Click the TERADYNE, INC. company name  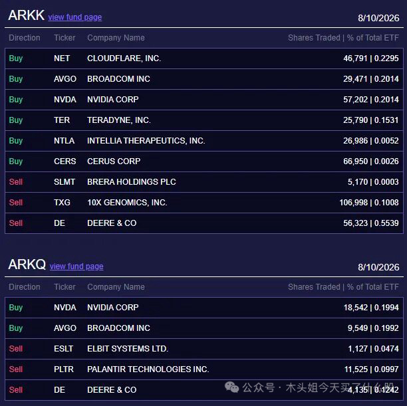tap(119, 120)
